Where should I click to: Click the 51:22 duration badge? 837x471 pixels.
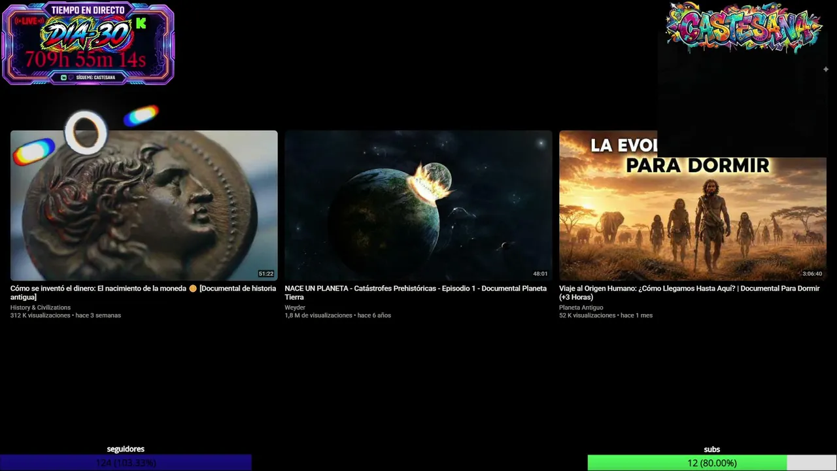[x=266, y=273]
